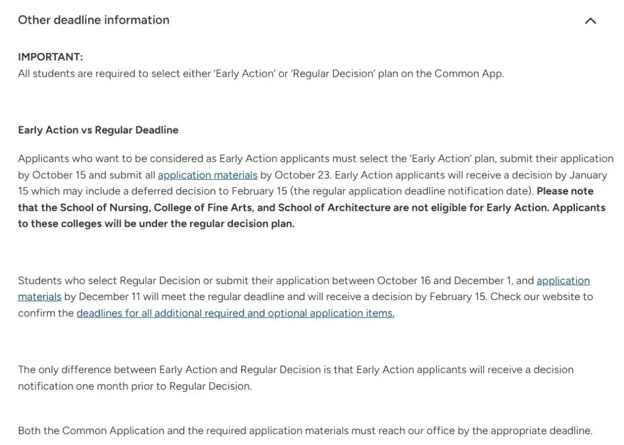Click the sentence about selecting a Common App plan

click(261, 73)
